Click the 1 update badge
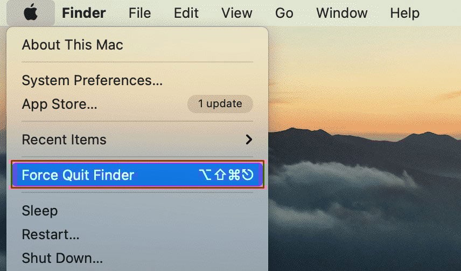461x271 pixels. [220, 104]
